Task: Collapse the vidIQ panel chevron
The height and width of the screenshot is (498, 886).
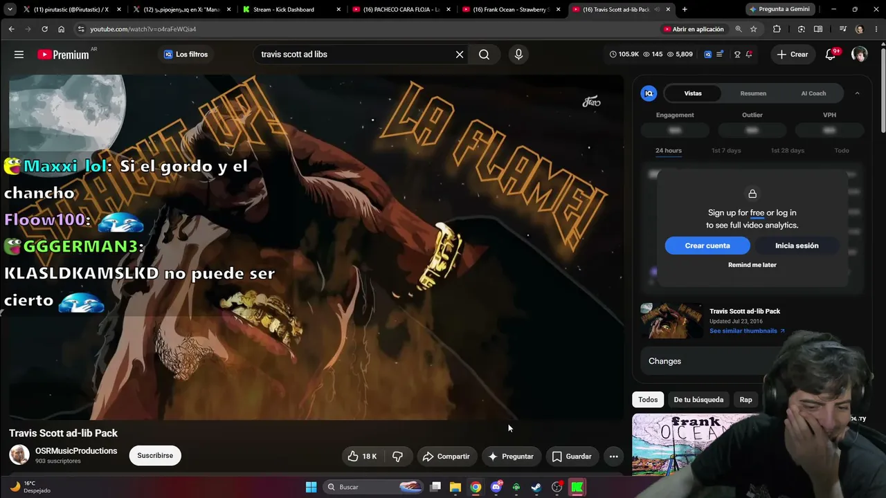Action: tap(857, 93)
